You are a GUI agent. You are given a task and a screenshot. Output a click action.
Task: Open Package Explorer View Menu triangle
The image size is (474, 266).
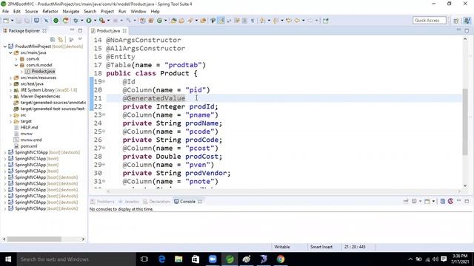click(80, 39)
